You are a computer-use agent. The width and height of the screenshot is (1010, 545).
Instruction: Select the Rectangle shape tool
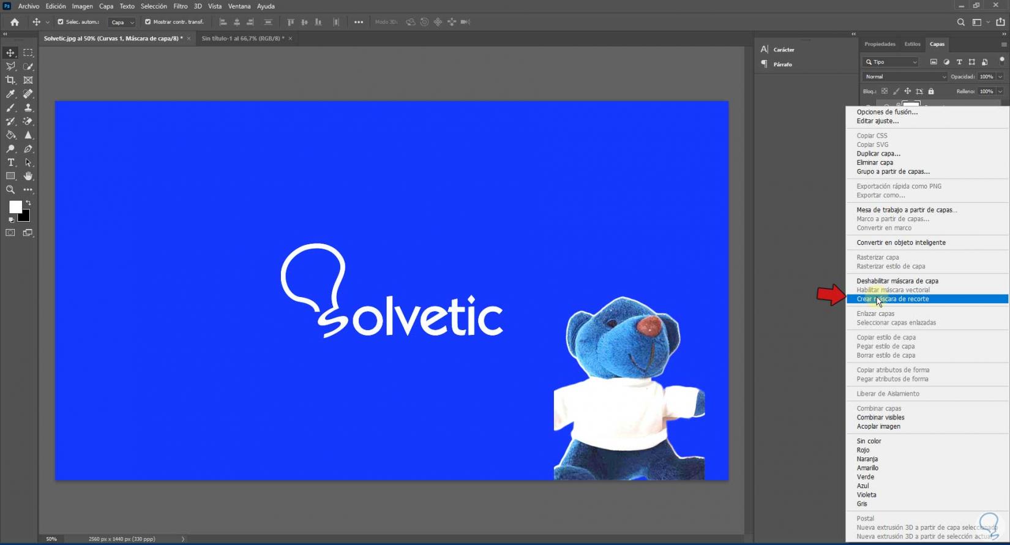[10, 176]
